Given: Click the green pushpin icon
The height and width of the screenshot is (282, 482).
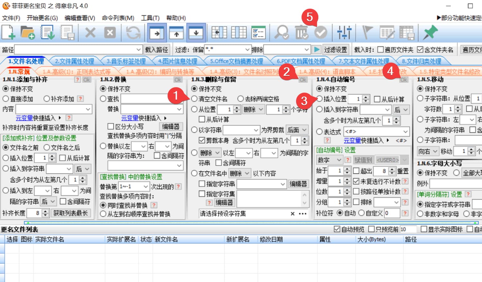Looking at the screenshot, I should pos(430,32).
